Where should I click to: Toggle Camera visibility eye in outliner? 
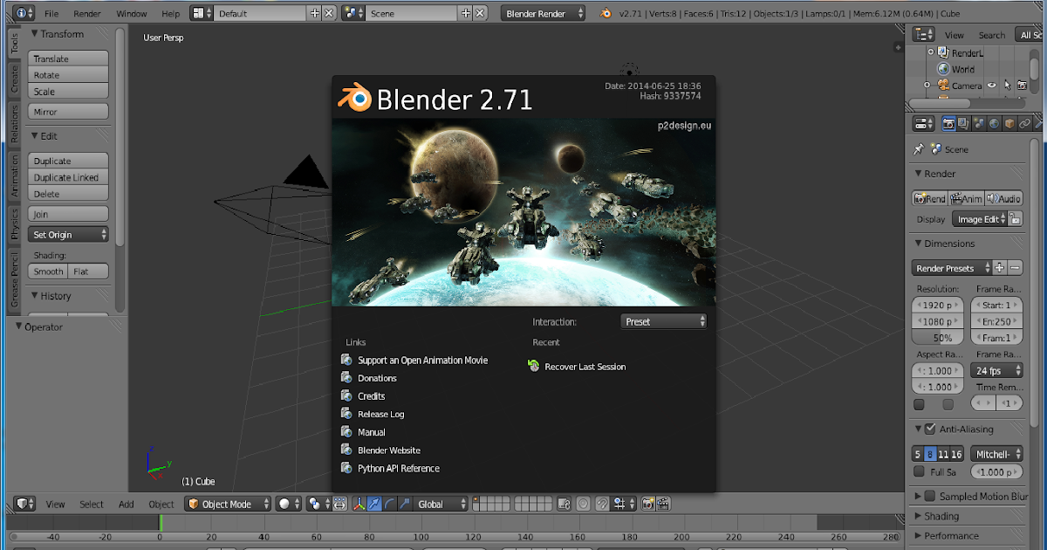(992, 86)
